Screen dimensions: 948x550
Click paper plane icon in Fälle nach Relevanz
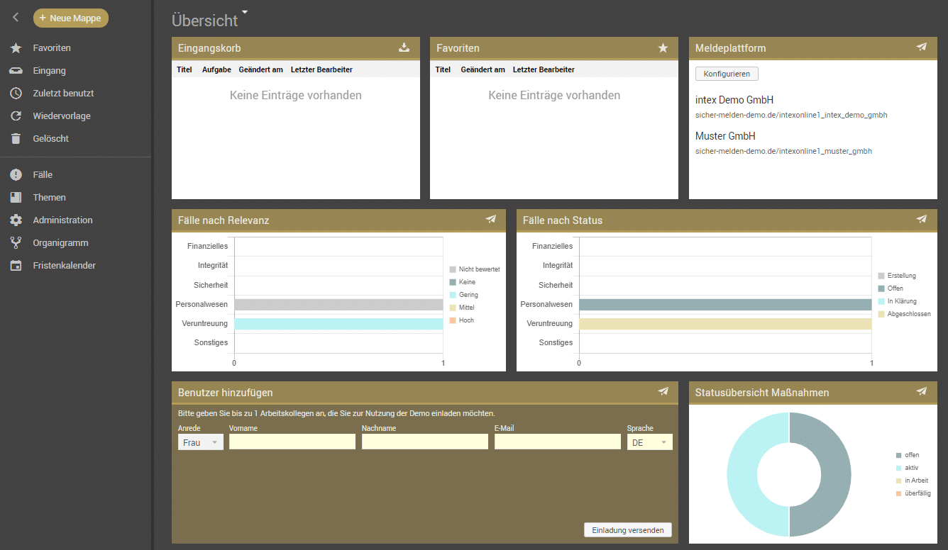tap(490, 220)
